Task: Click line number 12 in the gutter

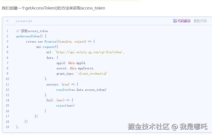Action: [x=7, y=90]
